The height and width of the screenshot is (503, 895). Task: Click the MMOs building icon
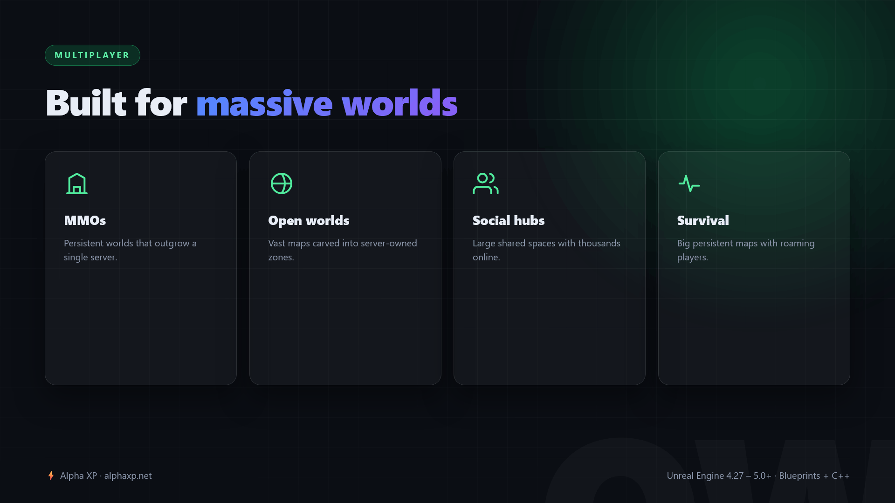click(x=77, y=184)
